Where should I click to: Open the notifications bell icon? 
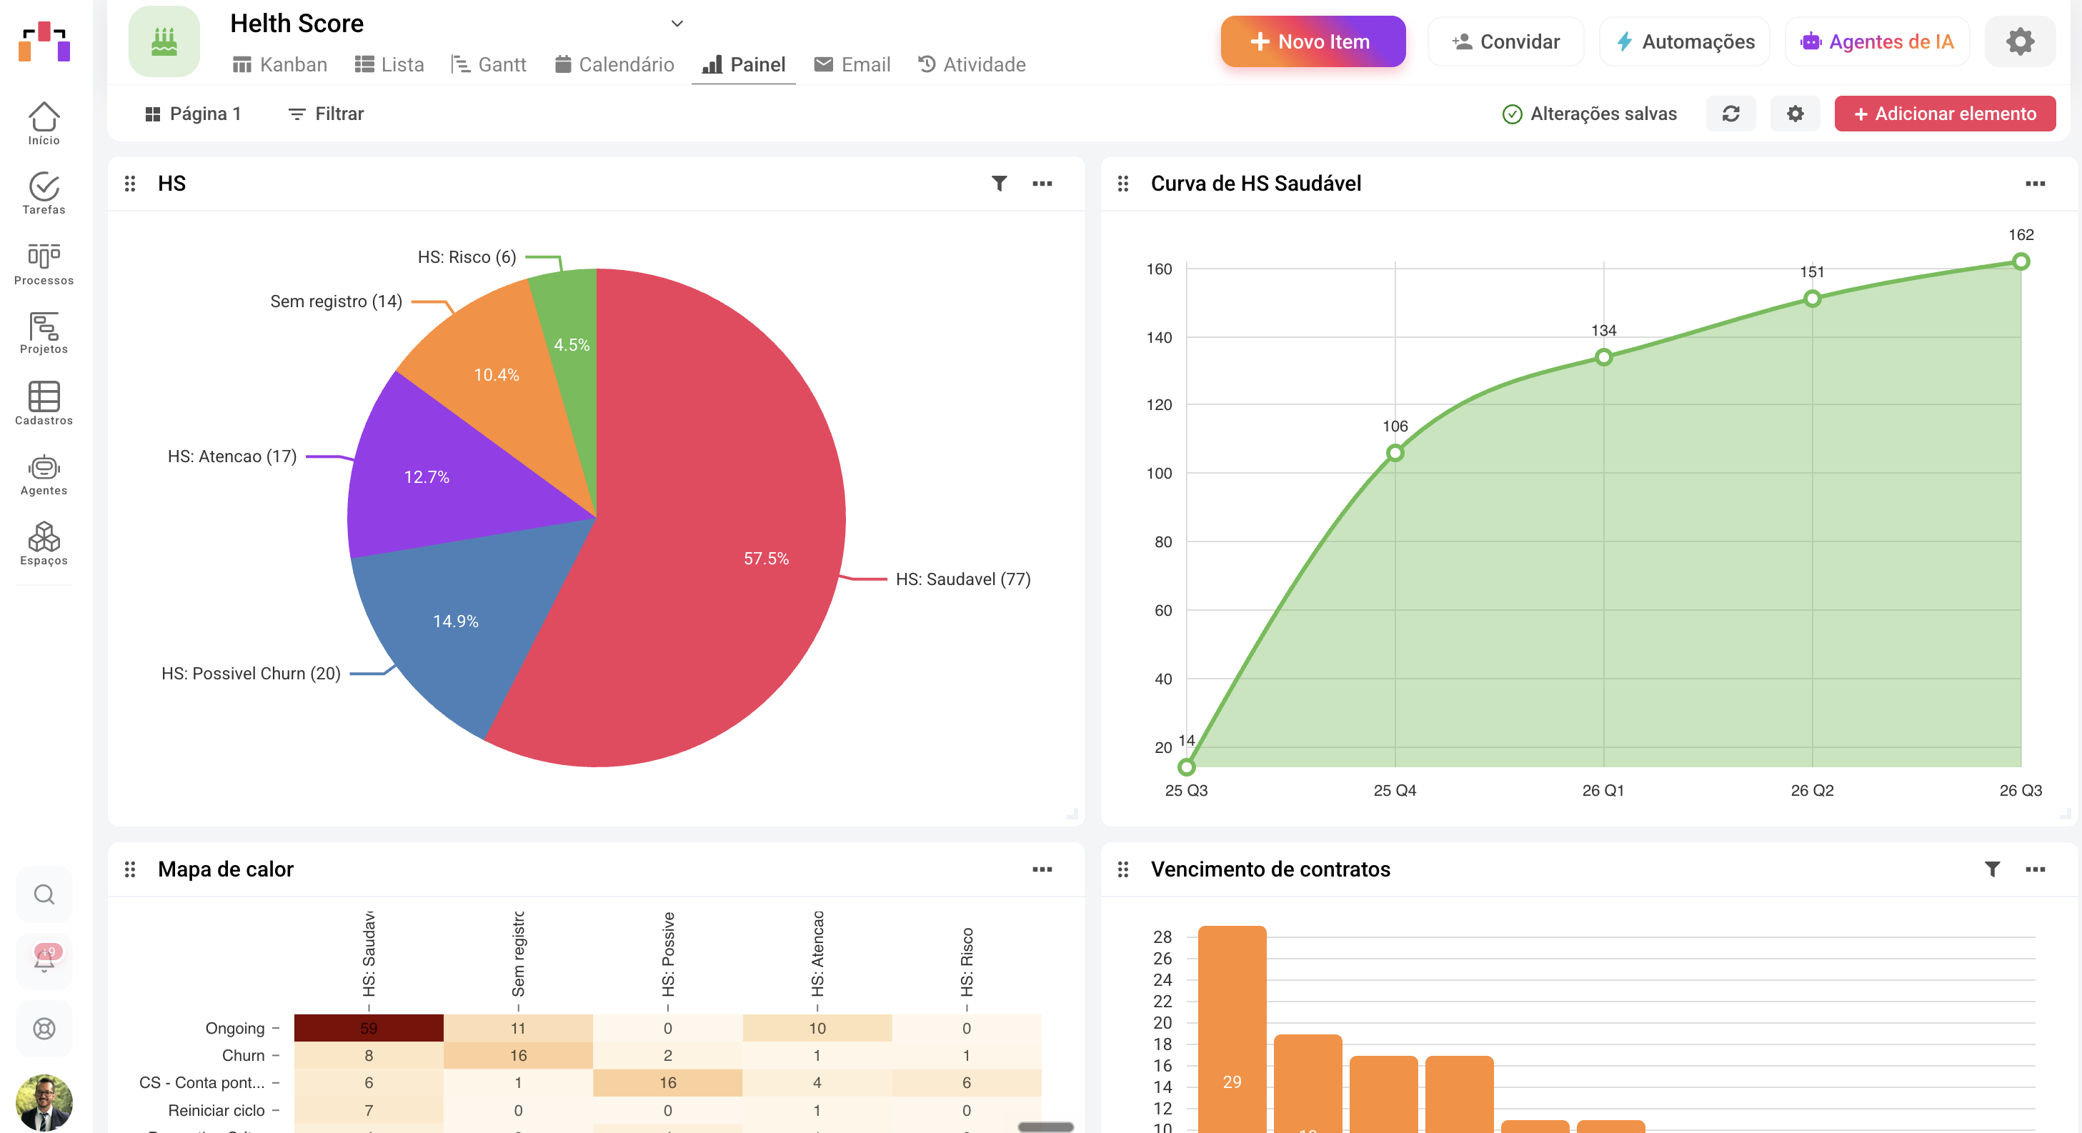tap(44, 961)
